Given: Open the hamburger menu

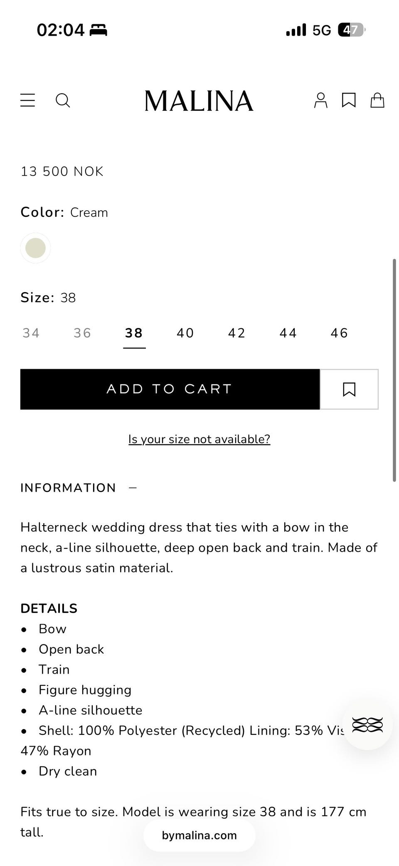Looking at the screenshot, I should [27, 100].
